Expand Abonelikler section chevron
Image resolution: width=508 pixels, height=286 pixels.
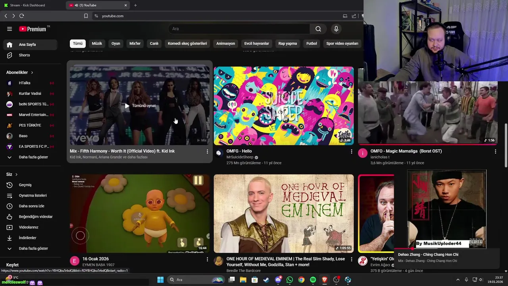click(x=32, y=73)
